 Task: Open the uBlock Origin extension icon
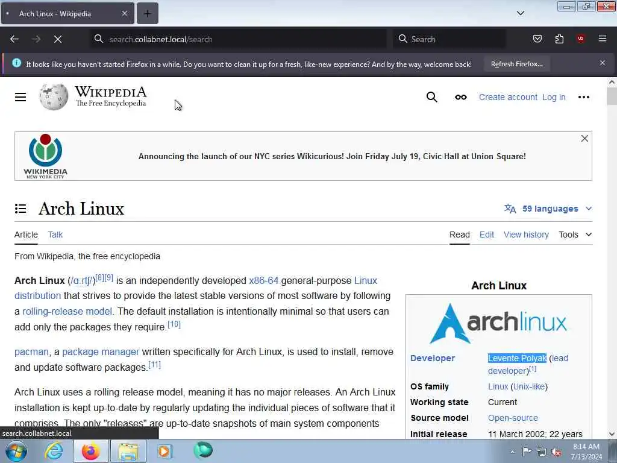pos(580,39)
